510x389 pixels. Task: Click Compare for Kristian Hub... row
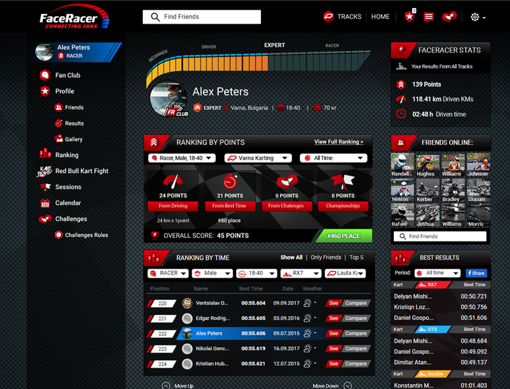click(356, 364)
